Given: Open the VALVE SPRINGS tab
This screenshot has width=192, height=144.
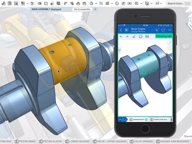Looking at the screenshot, I should pos(141,141).
